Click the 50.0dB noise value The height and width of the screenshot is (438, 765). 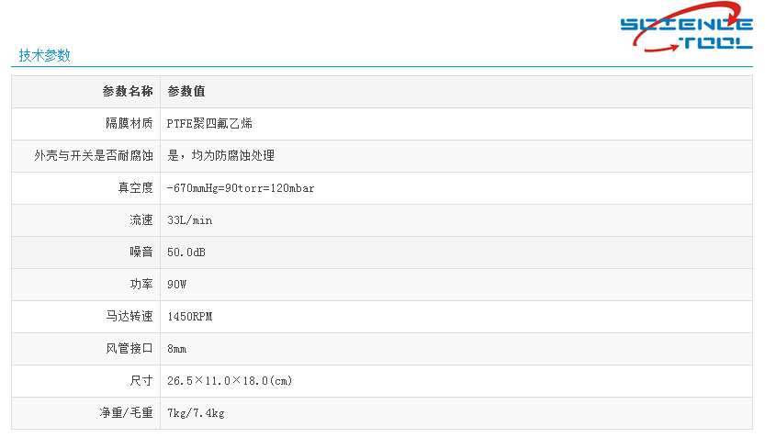point(186,253)
